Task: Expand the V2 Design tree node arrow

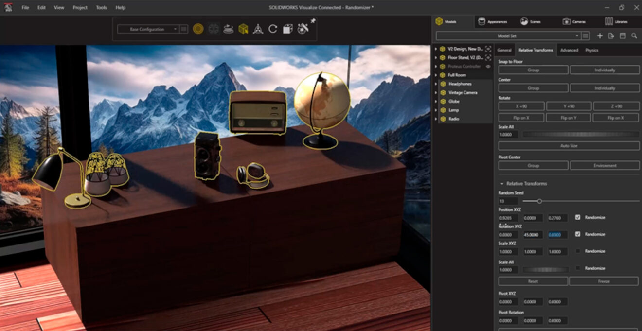Action: point(435,49)
